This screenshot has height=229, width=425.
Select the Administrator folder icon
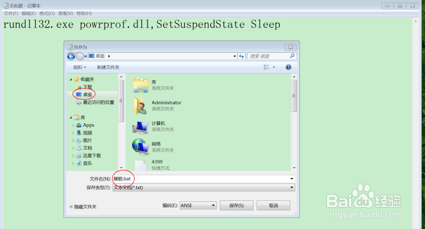tap(140, 106)
